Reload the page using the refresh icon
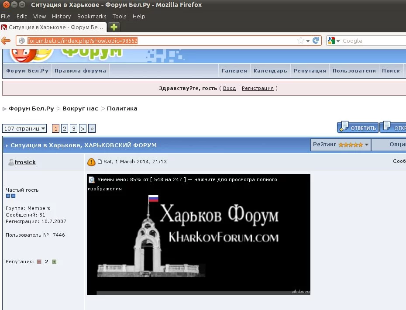 point(316,41)
